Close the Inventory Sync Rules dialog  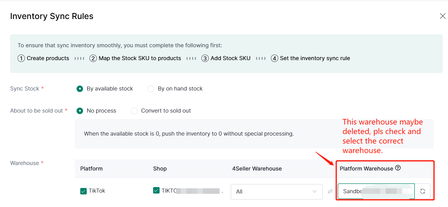coord(442,16)
